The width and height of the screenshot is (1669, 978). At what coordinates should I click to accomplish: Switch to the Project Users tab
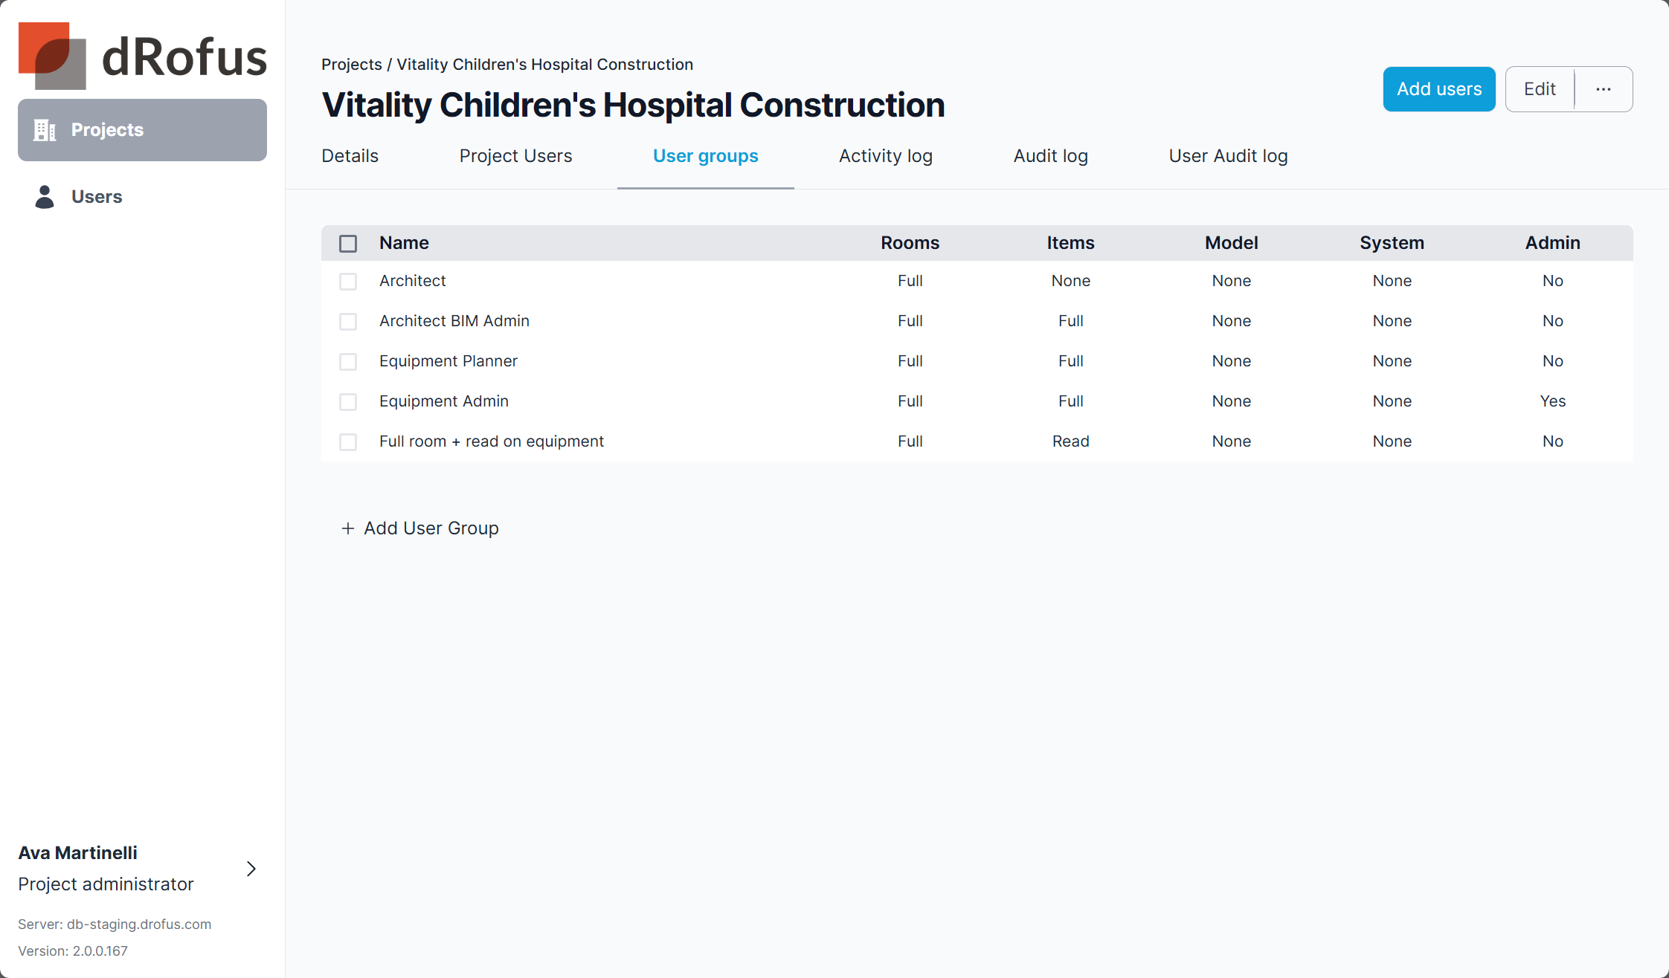515,156
